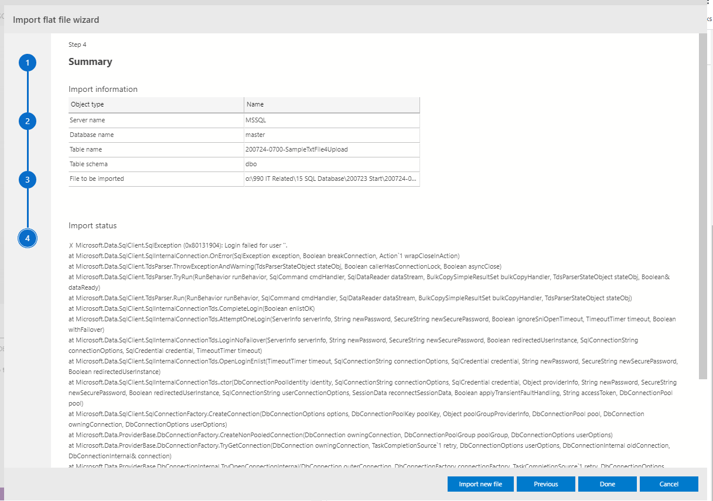Go to wizard step 3 circle

coord(28,180)
